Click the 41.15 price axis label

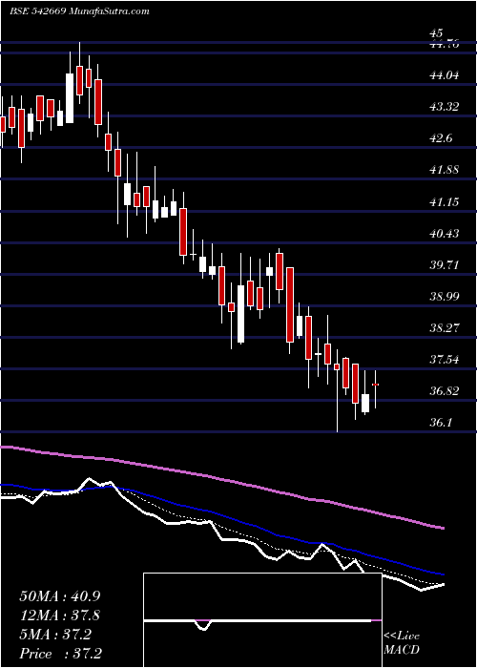[x=445, y=201]
